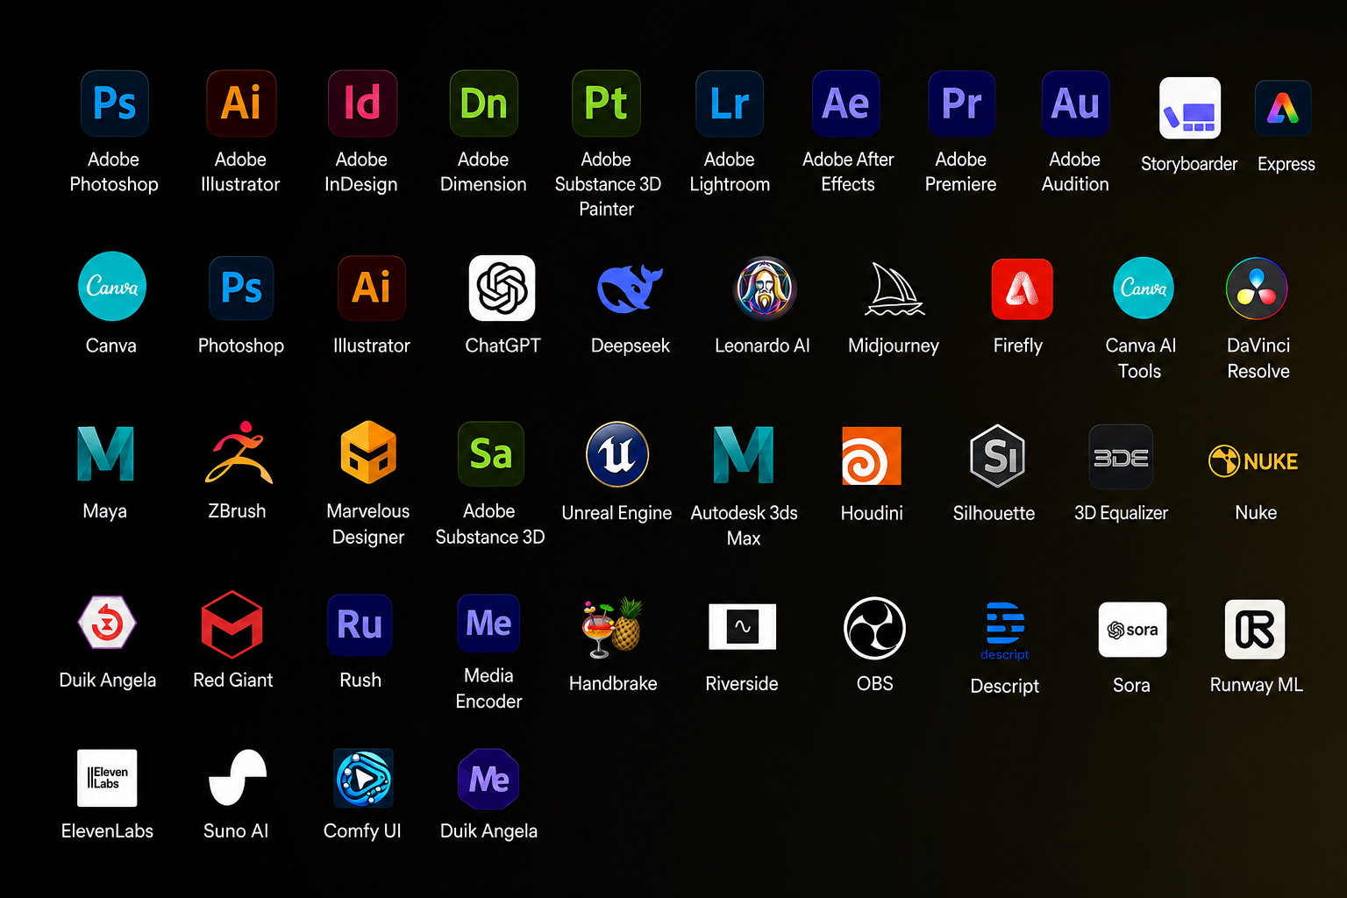Click the "Storyboarder" text label
The image size is (1347, 898).
click(1189, 164)
